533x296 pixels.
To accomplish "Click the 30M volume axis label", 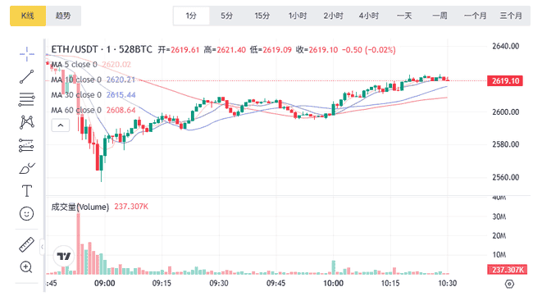I will coord(499,216).
